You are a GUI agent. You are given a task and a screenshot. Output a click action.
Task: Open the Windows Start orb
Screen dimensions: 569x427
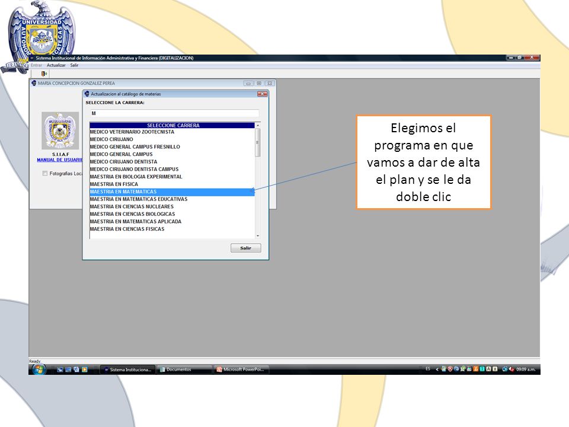tap(39, 369)
